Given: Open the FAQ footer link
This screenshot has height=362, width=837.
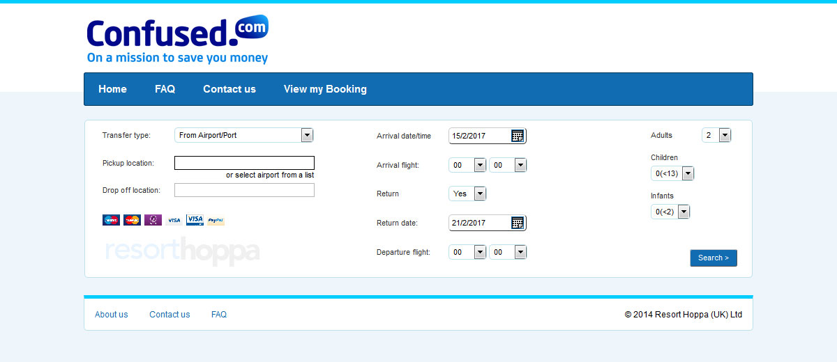Looking at the screenshot, I should [219, 315].
